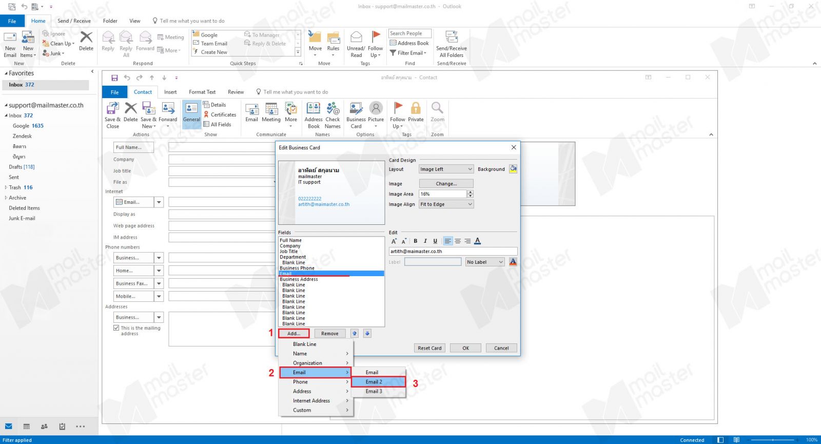The height and width of the screenshot is (444, 821).
Task: Click the Full Name... button
Action: click(133, 147)
